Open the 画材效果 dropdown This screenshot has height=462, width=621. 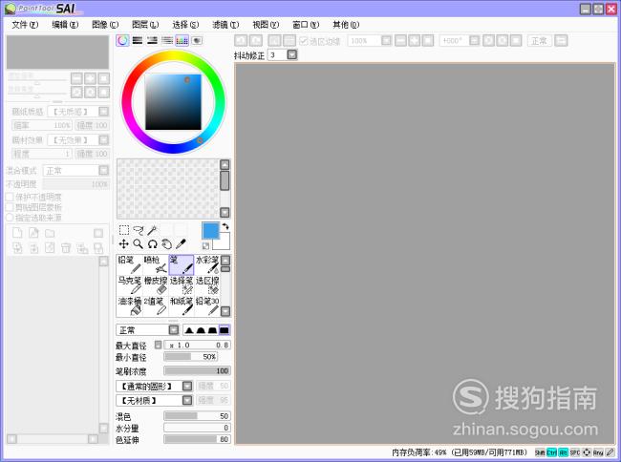(x=103, y=140)
